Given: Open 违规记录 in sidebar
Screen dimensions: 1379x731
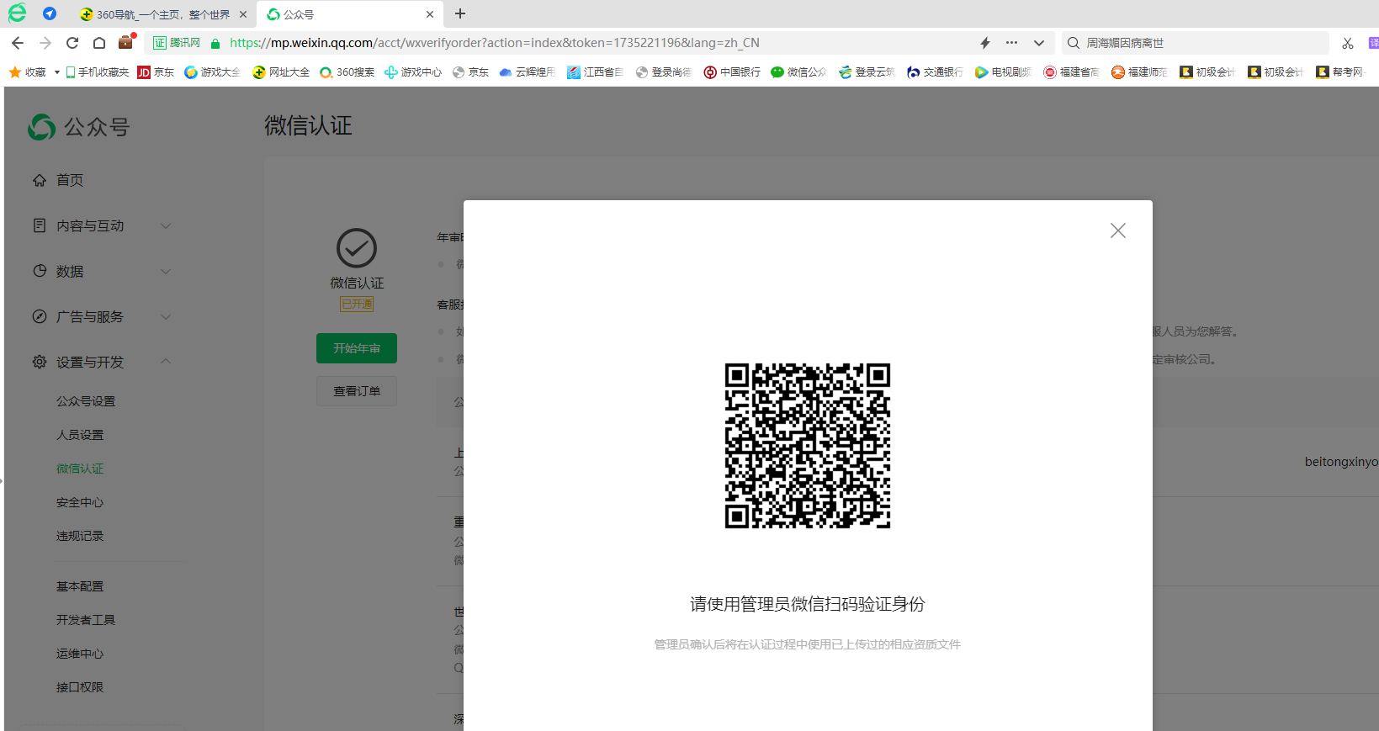Looking at the screenshot, I should [x=80, y=536].
